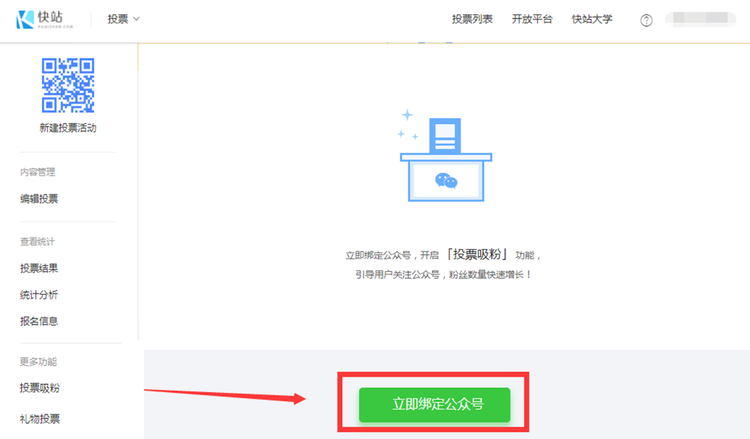
Task: Select 新建投票活动 below the QR code
Action: [x=68, y=128]
